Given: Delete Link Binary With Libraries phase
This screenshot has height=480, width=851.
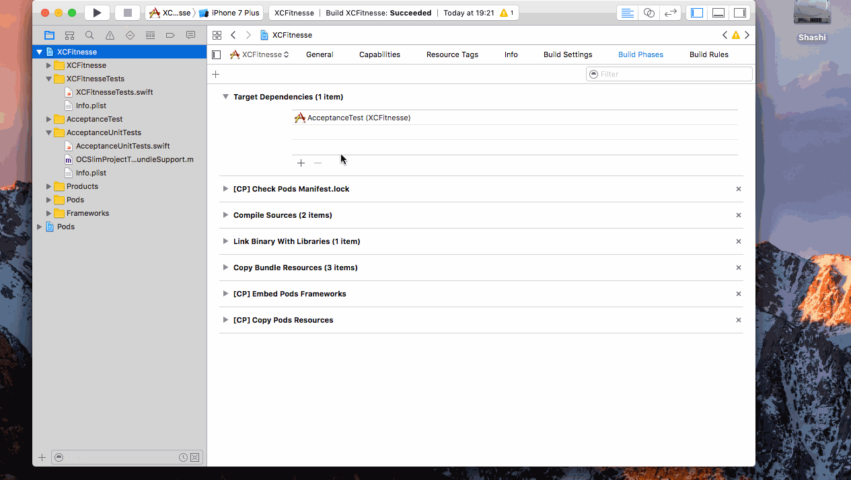Looking at the screenshot, I should [739, 241].
